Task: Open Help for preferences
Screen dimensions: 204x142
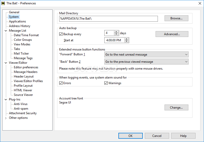Action: 183,136
